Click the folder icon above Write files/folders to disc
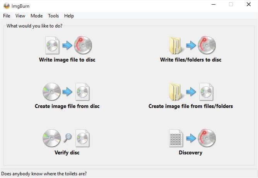This screenshot has width=258, height=178. tap(175, 46)
